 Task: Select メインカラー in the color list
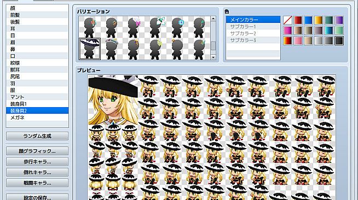pyautogui.click(x=253, y=20)
